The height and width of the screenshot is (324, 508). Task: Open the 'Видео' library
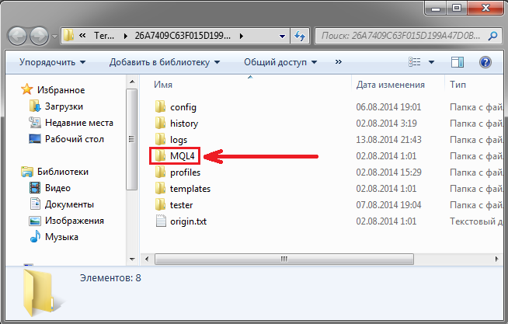coord(57,188)
